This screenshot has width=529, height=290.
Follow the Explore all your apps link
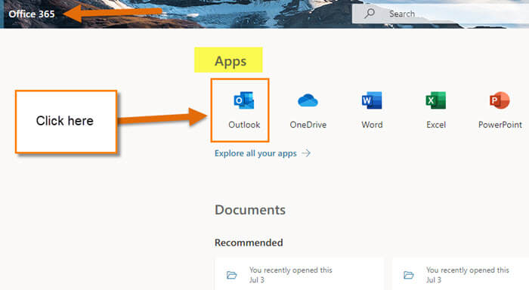(x=255, y=153)
